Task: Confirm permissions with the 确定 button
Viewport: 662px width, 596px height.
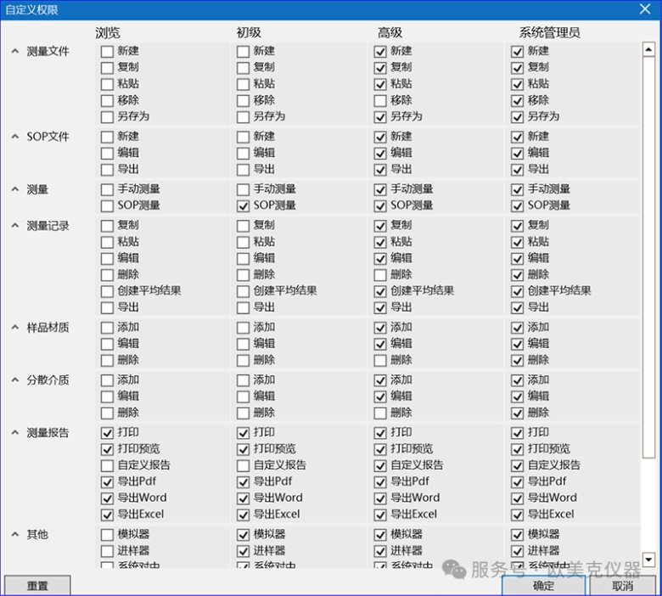Action: click(x=543, y=586)
